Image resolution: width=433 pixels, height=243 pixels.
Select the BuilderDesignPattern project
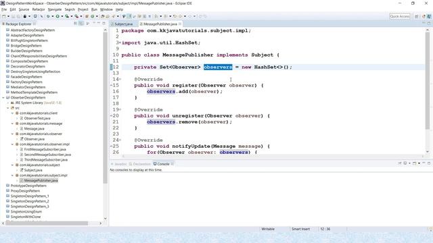[x=26, y=51]
